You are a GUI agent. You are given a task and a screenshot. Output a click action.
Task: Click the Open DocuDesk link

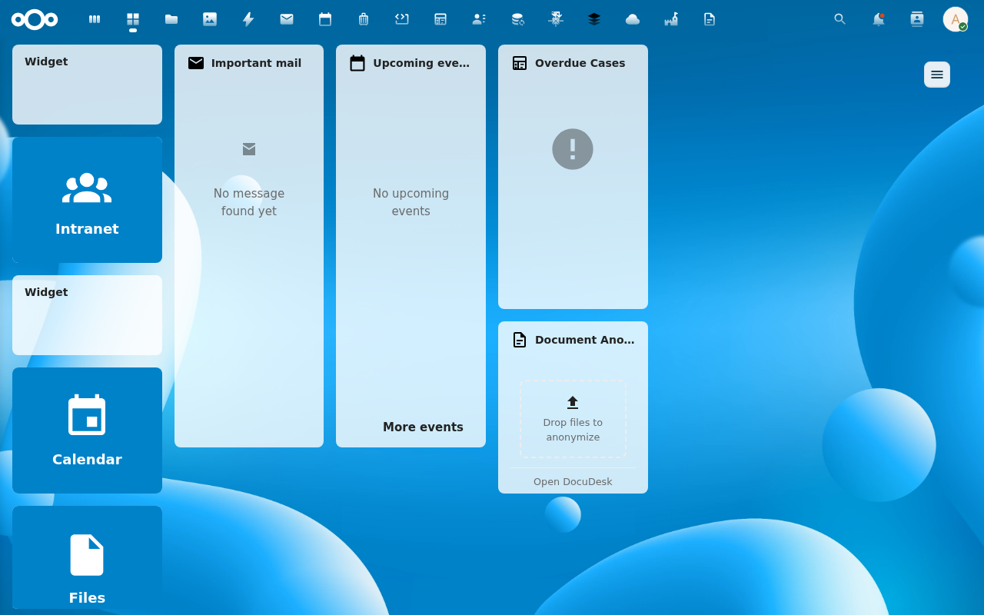[573, 482]
